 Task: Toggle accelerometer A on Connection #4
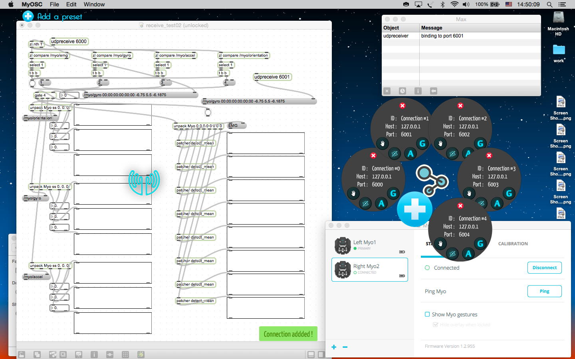468,254
